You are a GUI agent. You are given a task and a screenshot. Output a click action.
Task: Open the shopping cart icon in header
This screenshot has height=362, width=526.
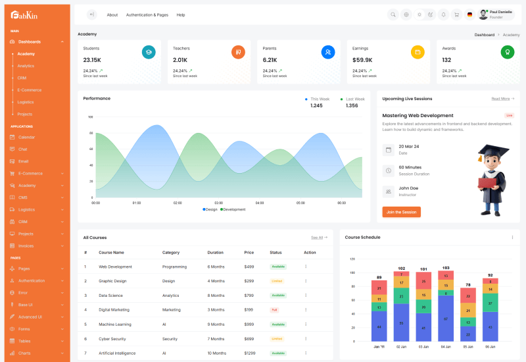[456, 14]
